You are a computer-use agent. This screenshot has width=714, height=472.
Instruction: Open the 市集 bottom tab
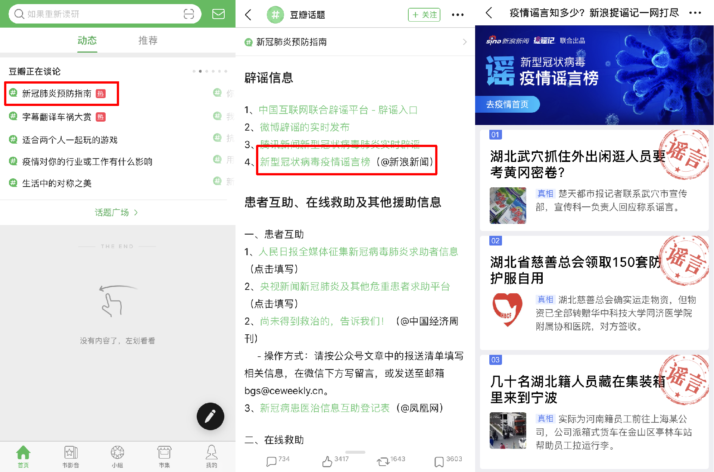[164, 457]
